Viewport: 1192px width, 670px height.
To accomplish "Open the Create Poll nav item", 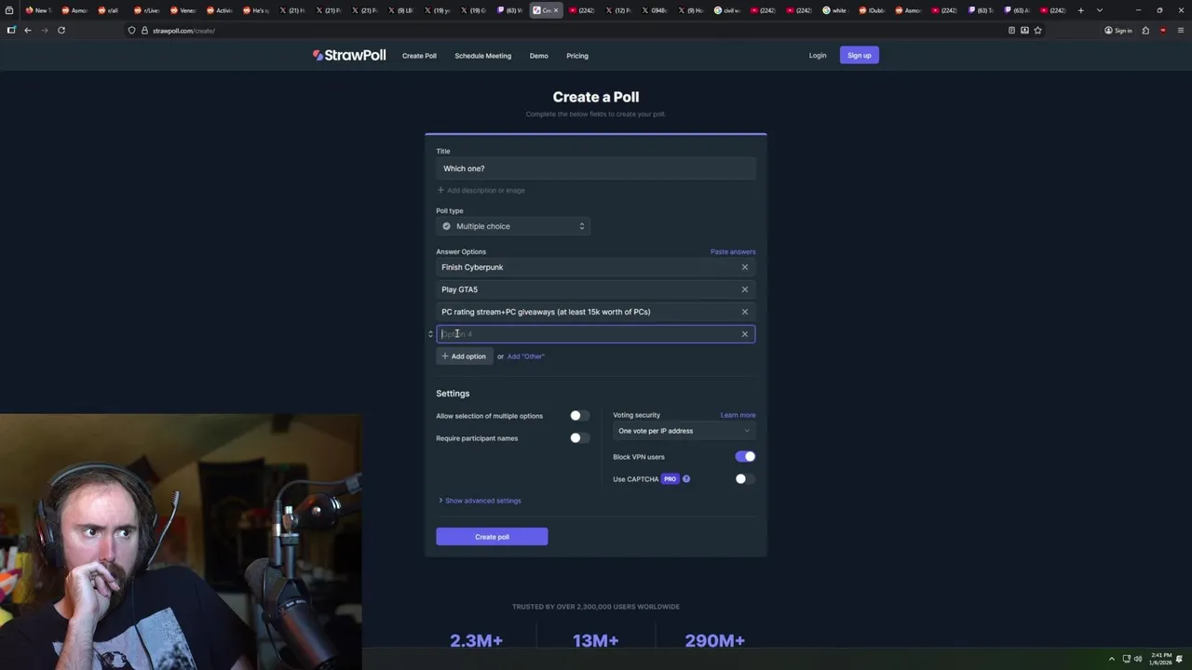I will (x=419, y=56).
